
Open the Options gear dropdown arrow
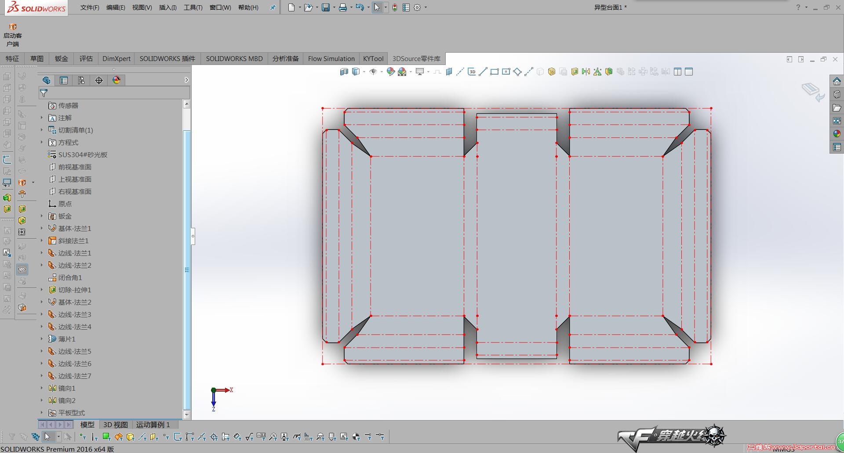click(426, 7)
